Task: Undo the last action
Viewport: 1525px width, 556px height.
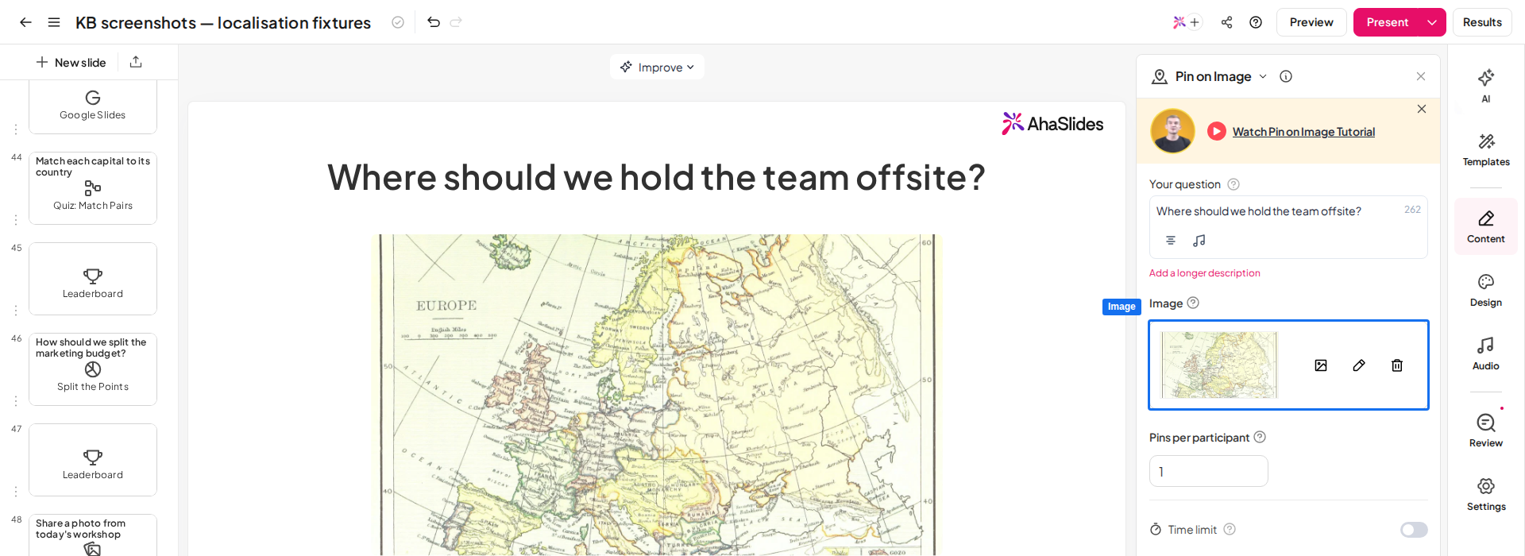Action: coord(434,22)
